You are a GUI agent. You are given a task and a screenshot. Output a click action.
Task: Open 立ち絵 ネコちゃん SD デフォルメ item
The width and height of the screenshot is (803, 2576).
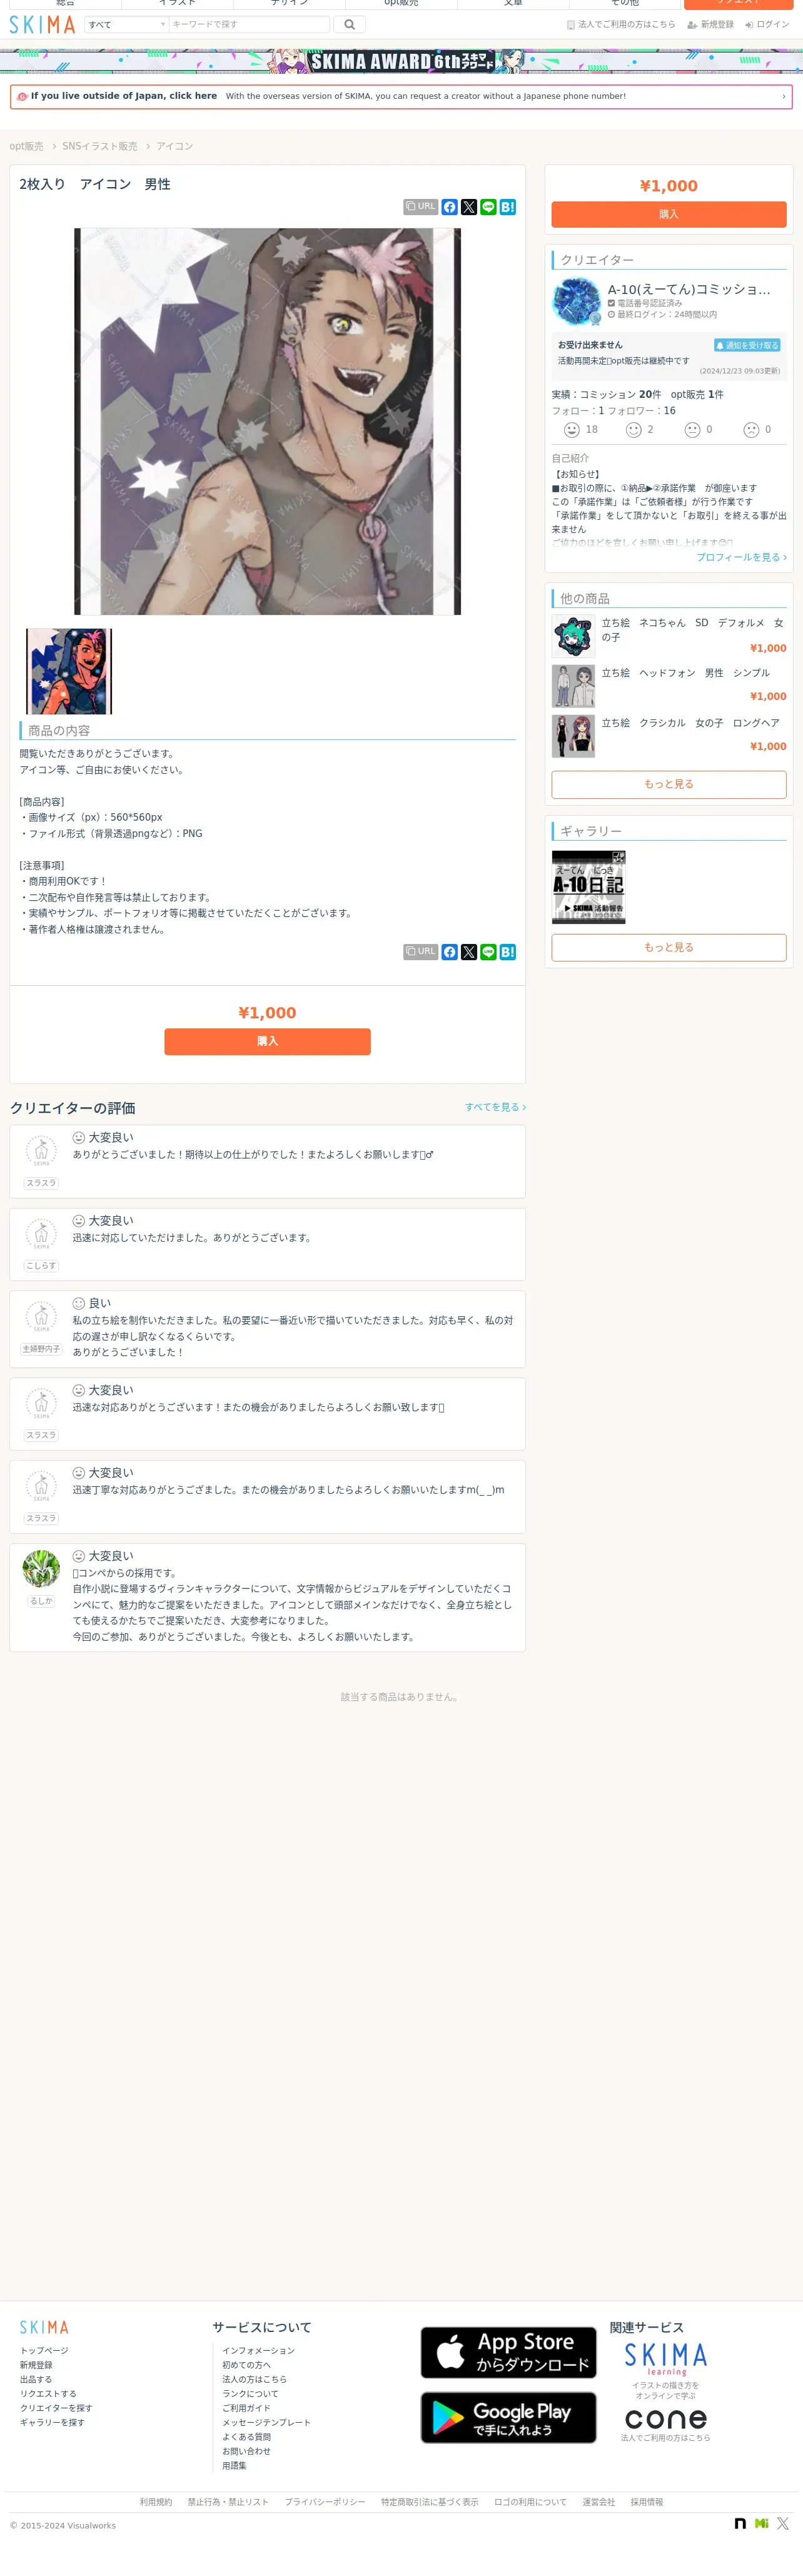pos(692,630)
